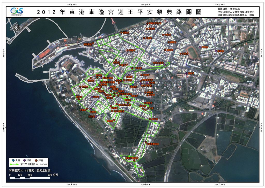The width and height of the screenshot is (265, 188).
Task: Click the 500 公尺 scale bar
Action: click(30, 178)
